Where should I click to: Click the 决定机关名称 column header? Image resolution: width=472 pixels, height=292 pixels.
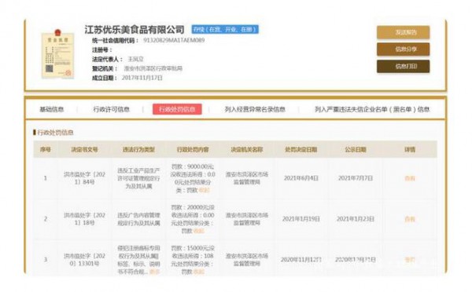247,149
